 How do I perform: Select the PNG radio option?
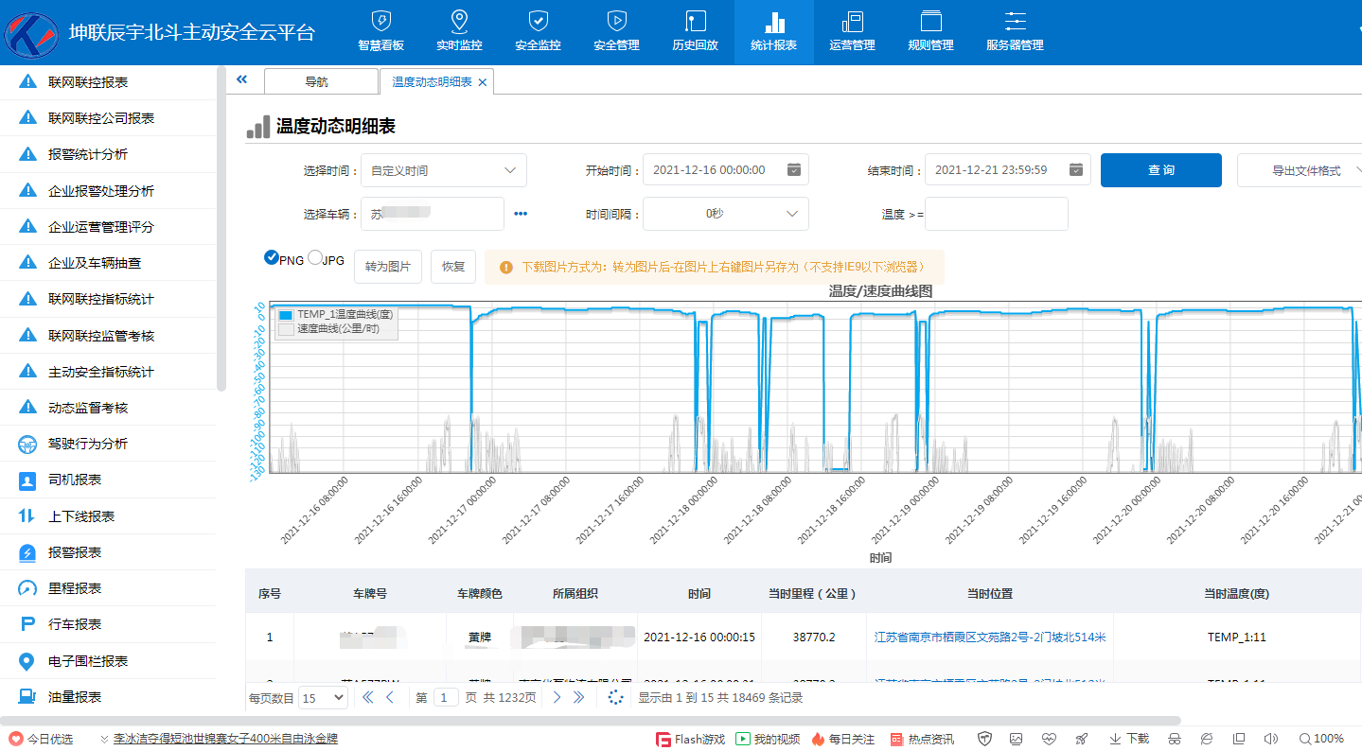272,257
